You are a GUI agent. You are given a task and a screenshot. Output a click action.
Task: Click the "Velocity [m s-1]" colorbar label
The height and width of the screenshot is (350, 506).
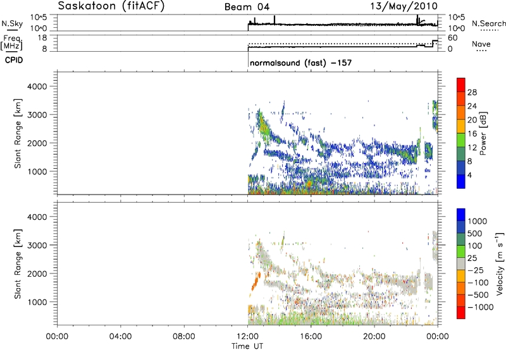pyautogui.click(x=500, y=263)
